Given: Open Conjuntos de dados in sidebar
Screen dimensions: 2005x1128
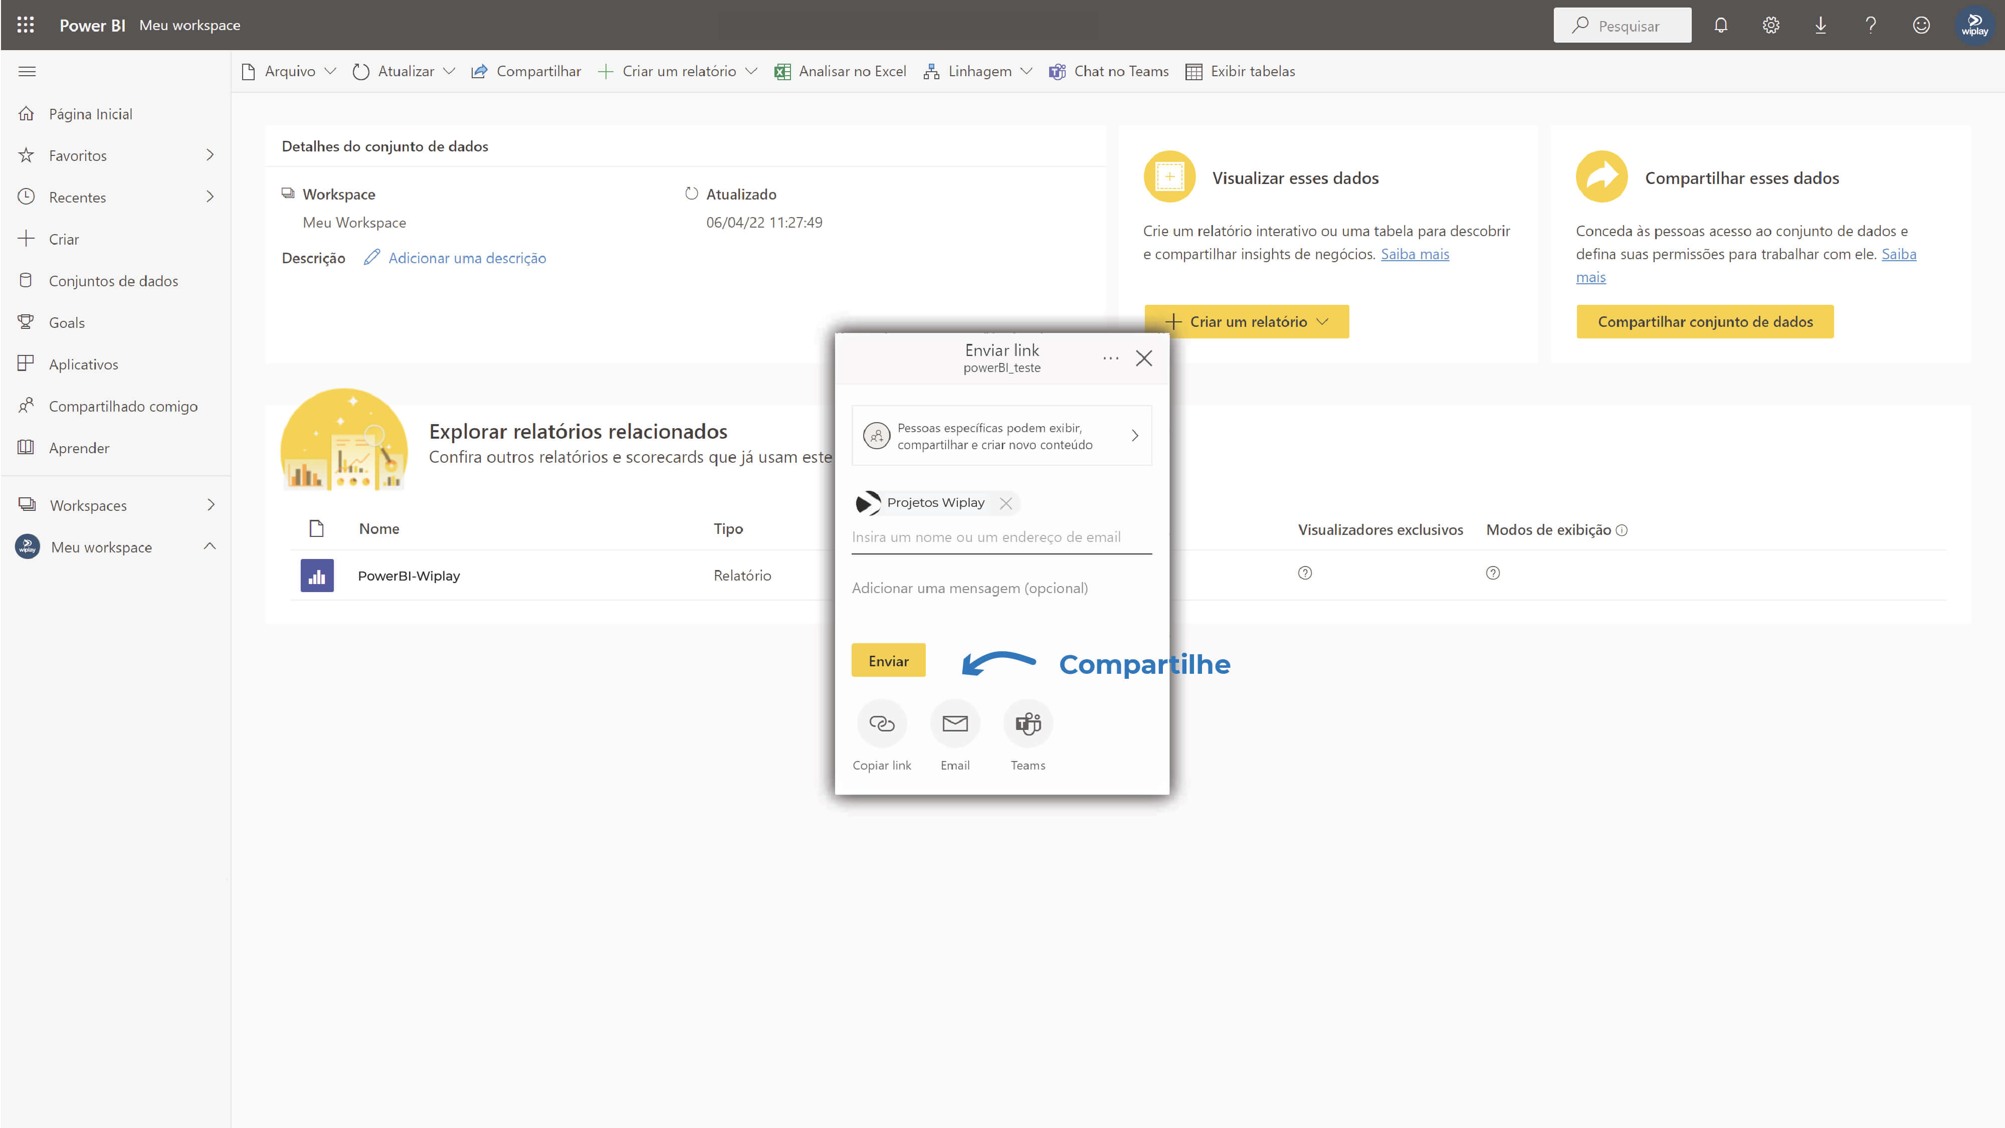Looking at the screenshot, I should (114, 281).
